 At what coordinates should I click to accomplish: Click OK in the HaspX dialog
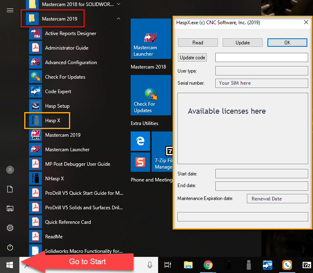287,42
